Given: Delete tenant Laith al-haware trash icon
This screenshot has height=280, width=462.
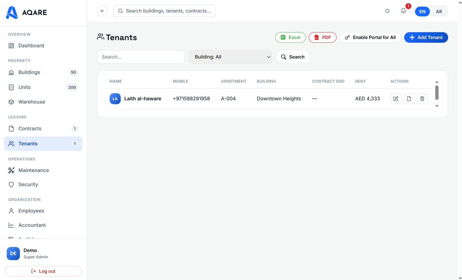Looking at the screenshot, I should click(x=422, y=99).
